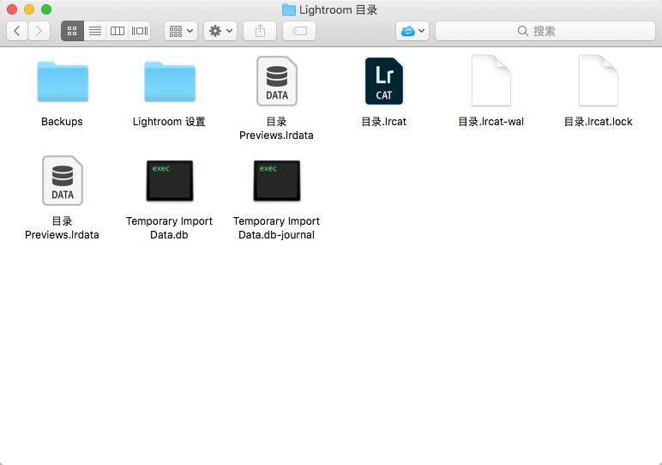This screenshot has width=662, height=465.
Task: Click the Lightroom 设置 file name
Action: (x=169, y=122)
